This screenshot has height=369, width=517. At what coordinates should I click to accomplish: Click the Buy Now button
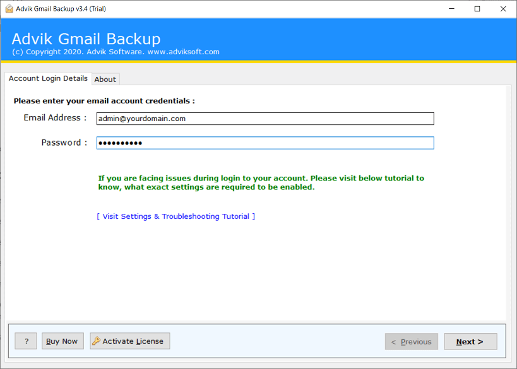[x=62, y=341]
